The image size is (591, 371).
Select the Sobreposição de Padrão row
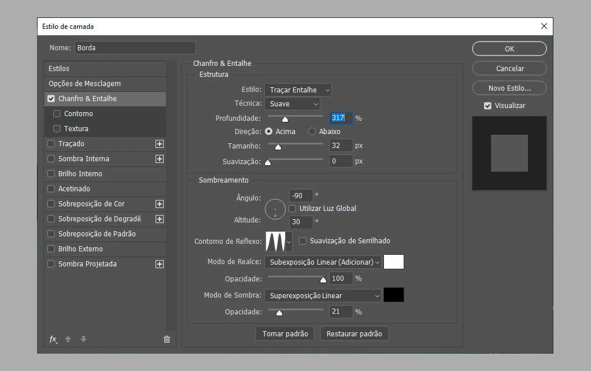(105, 234)
